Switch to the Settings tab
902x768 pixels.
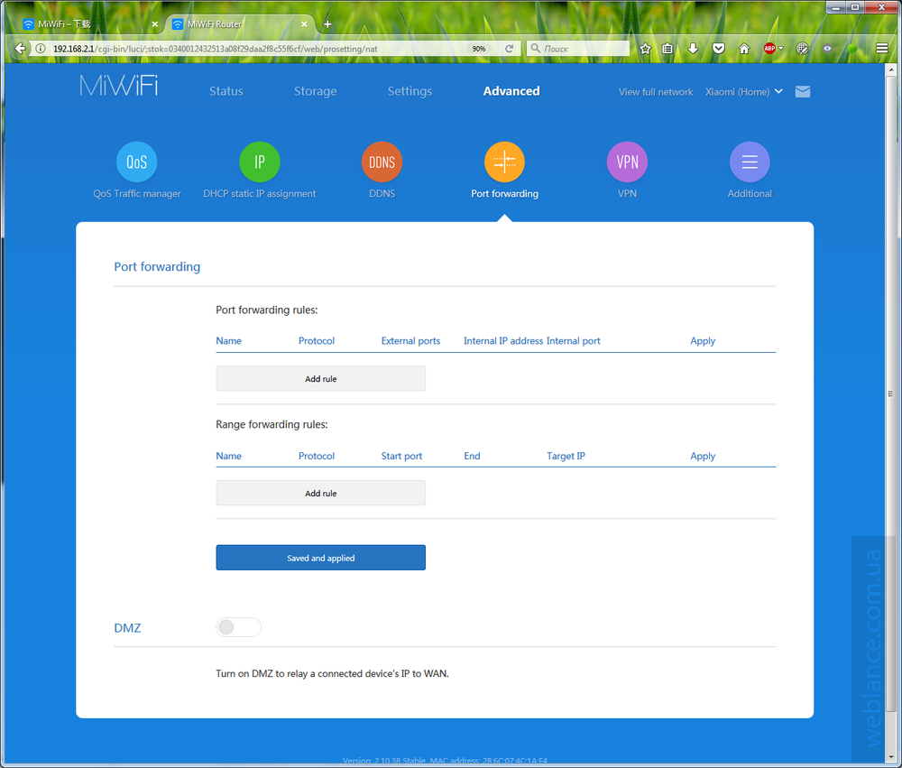(410, 91)
